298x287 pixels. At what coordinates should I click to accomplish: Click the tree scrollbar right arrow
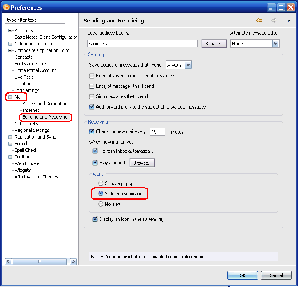click(74, 262)
